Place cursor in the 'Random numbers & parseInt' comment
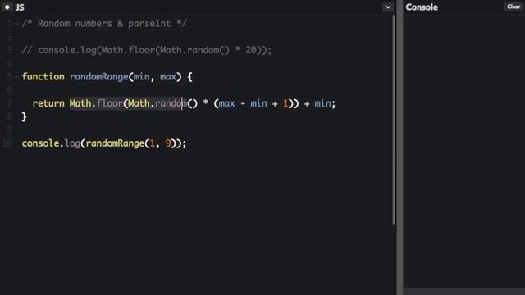The height and width of the screenshot is (295, 525). (x=104, y=24)
